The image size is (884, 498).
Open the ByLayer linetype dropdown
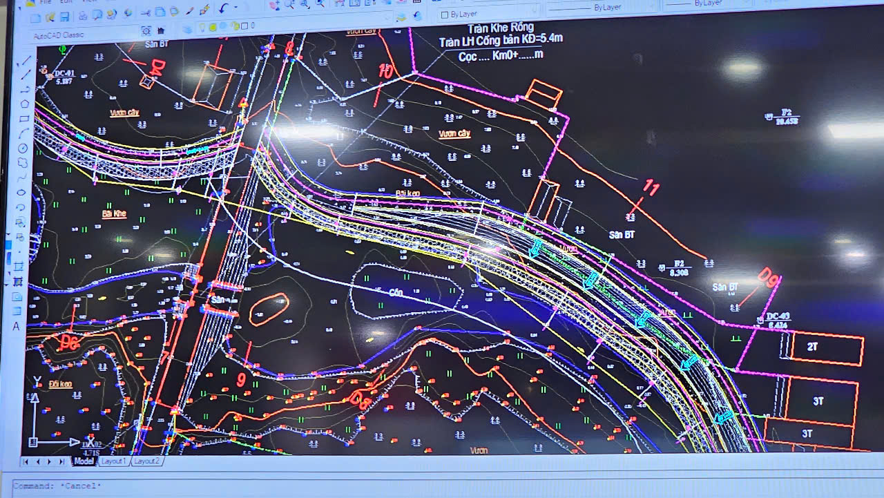click(x=601, y=7)
